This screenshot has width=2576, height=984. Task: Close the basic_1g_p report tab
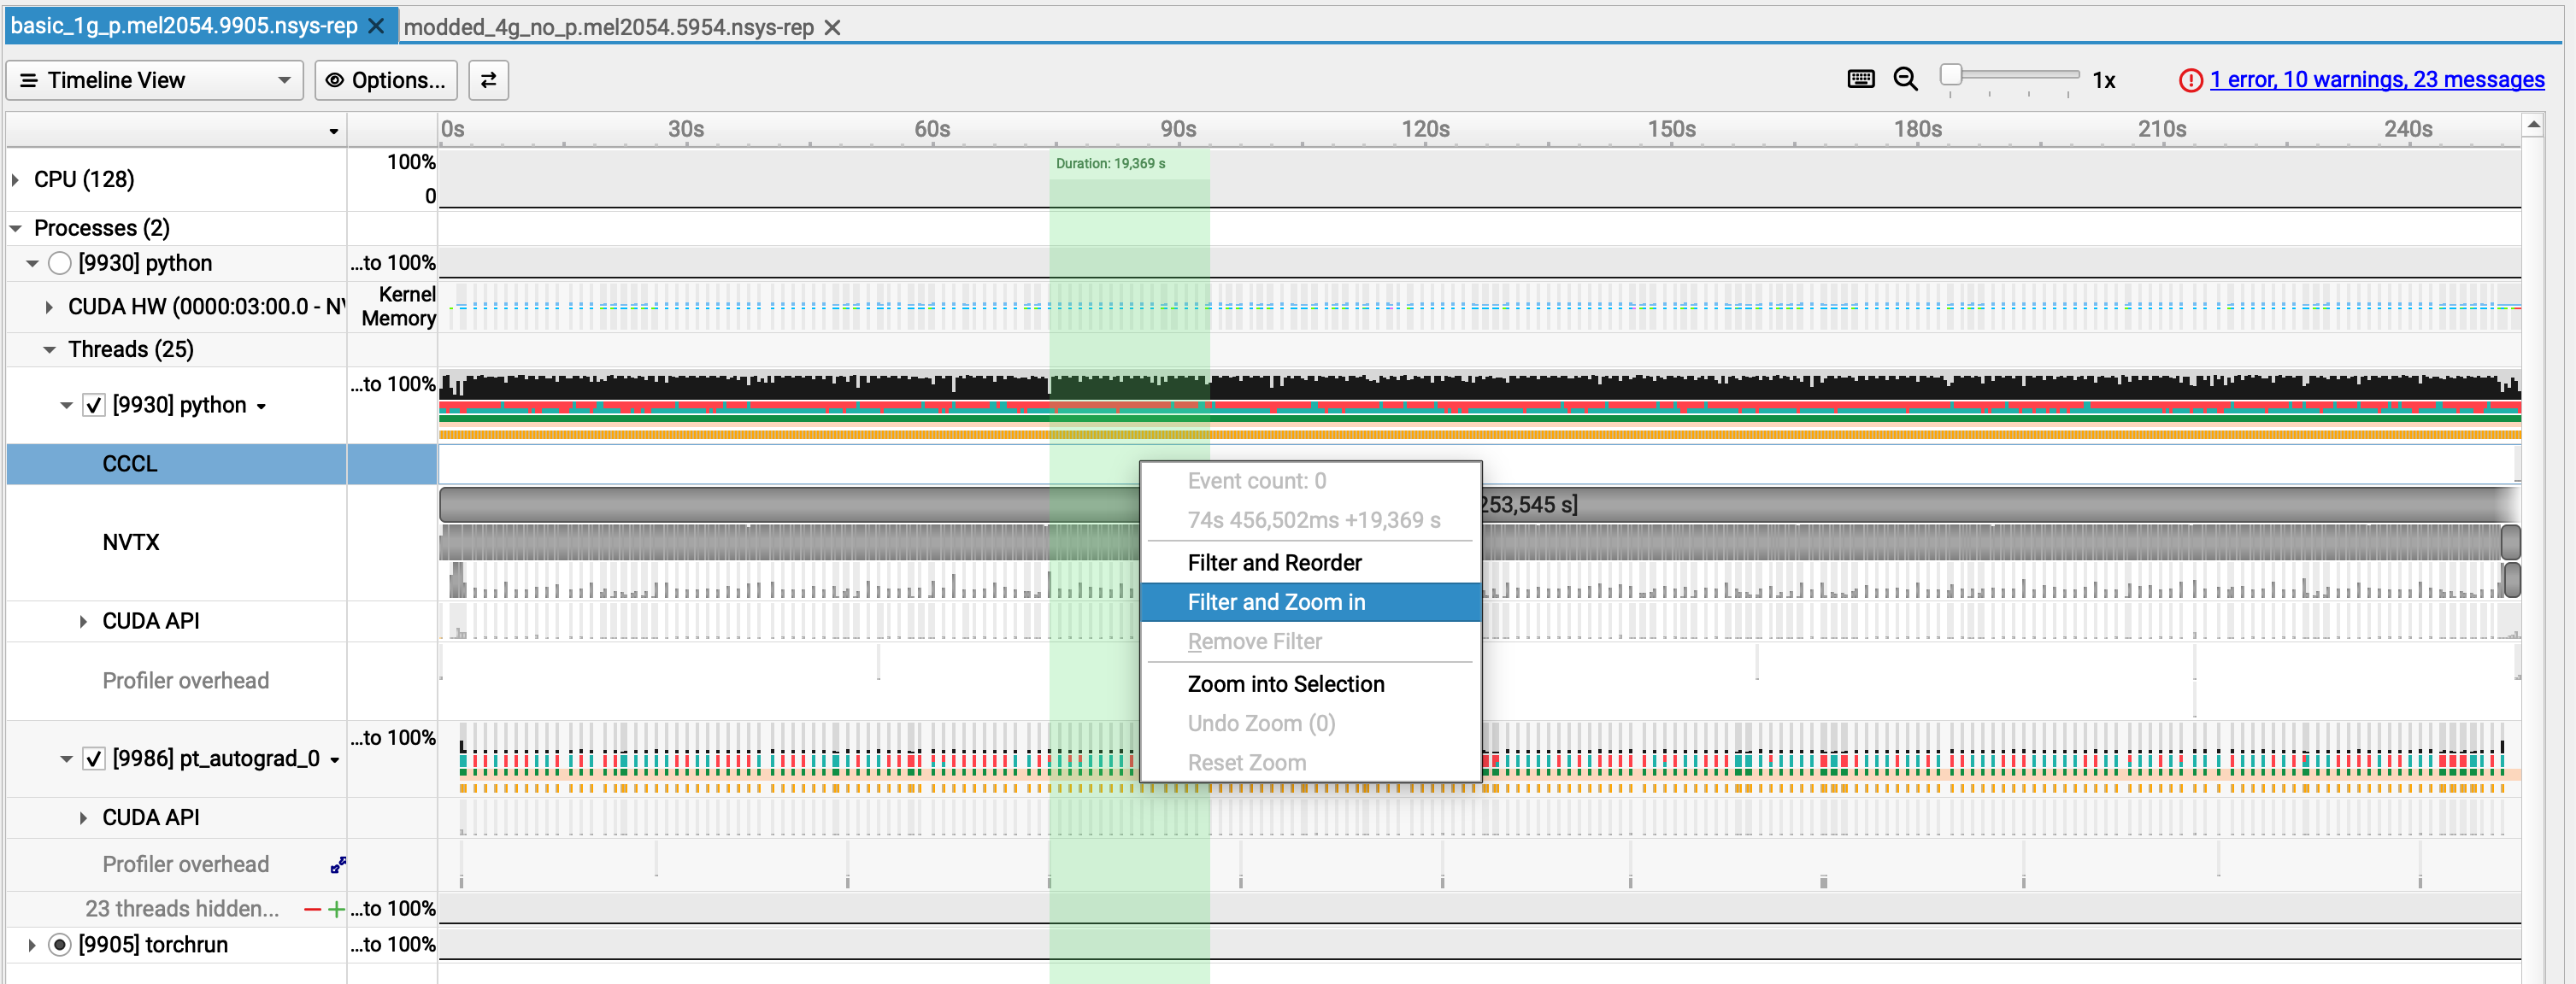pos(377,26)
